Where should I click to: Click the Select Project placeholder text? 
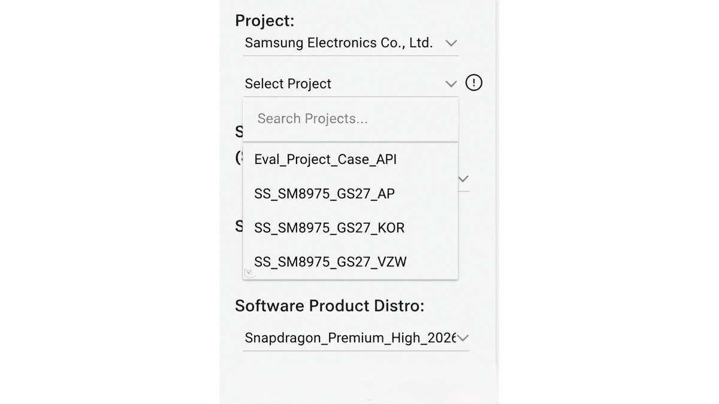288,84
